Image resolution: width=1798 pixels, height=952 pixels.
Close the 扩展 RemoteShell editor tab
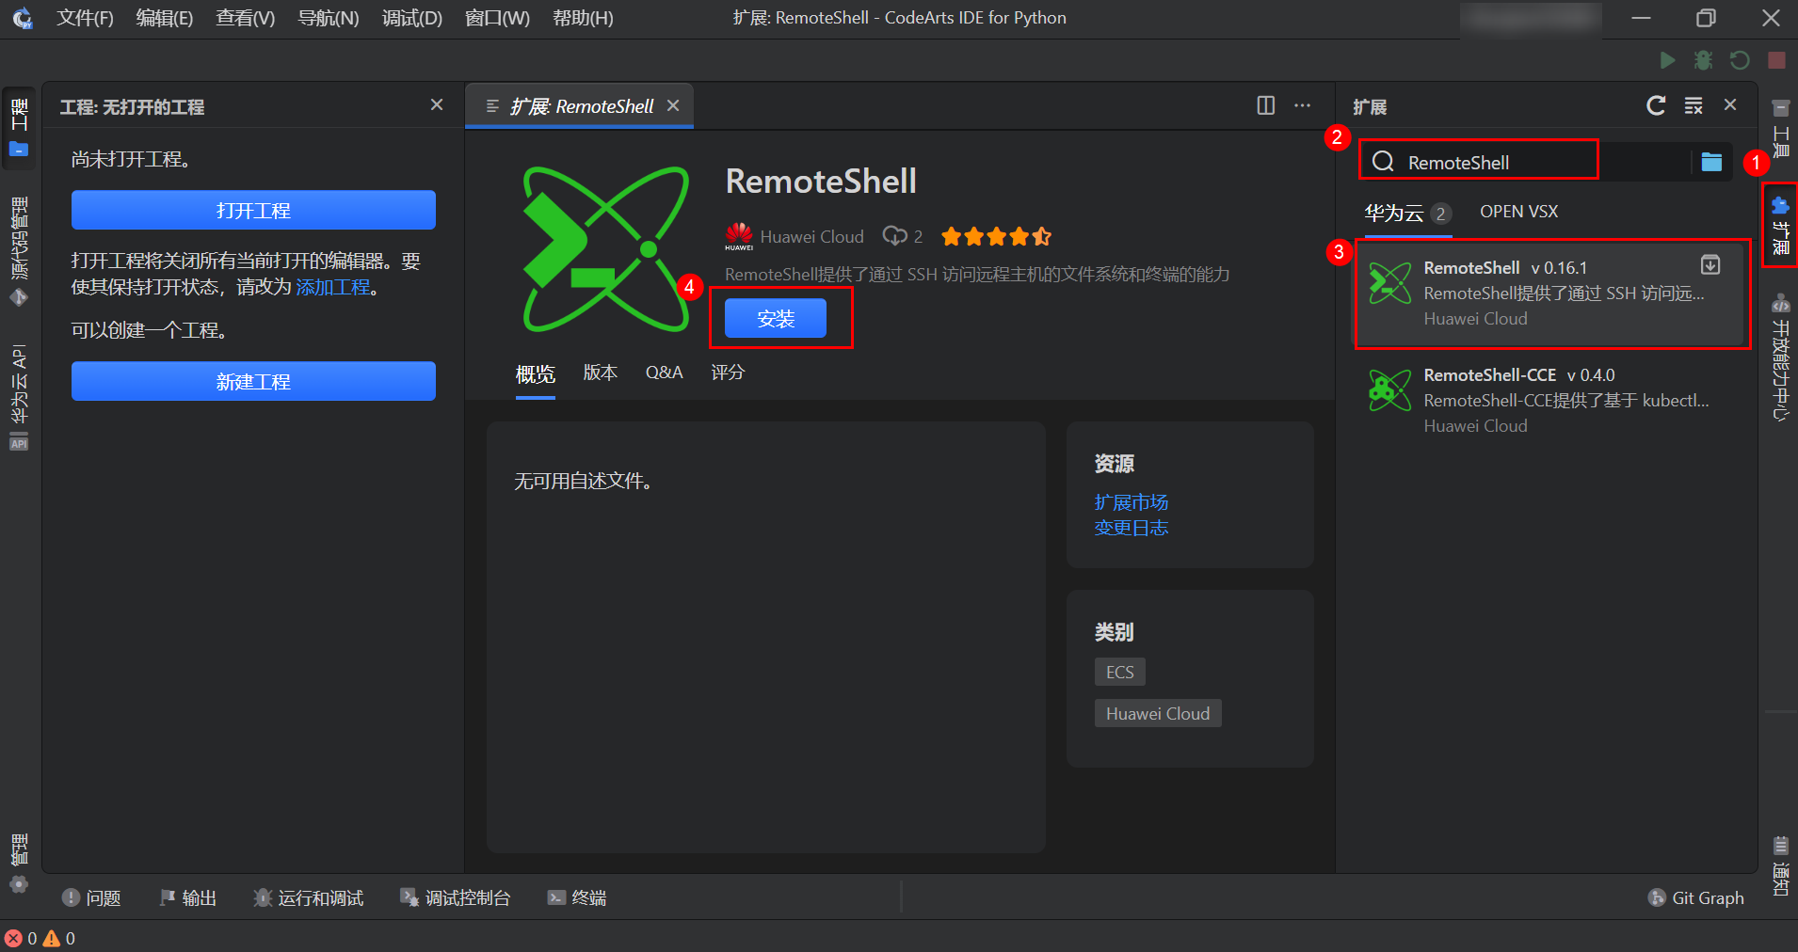click(x=673, y=105)
